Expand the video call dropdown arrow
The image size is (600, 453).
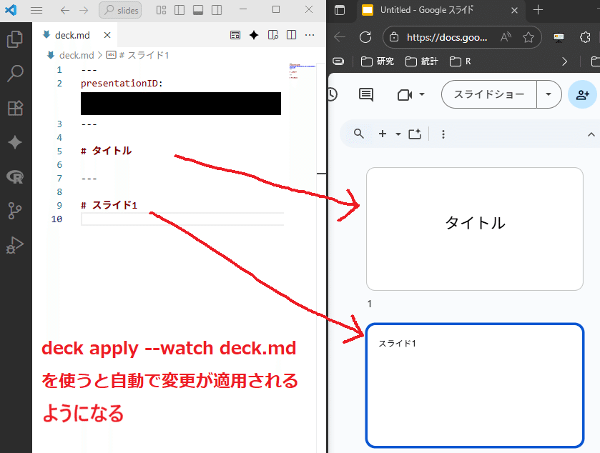pos(422,94)
